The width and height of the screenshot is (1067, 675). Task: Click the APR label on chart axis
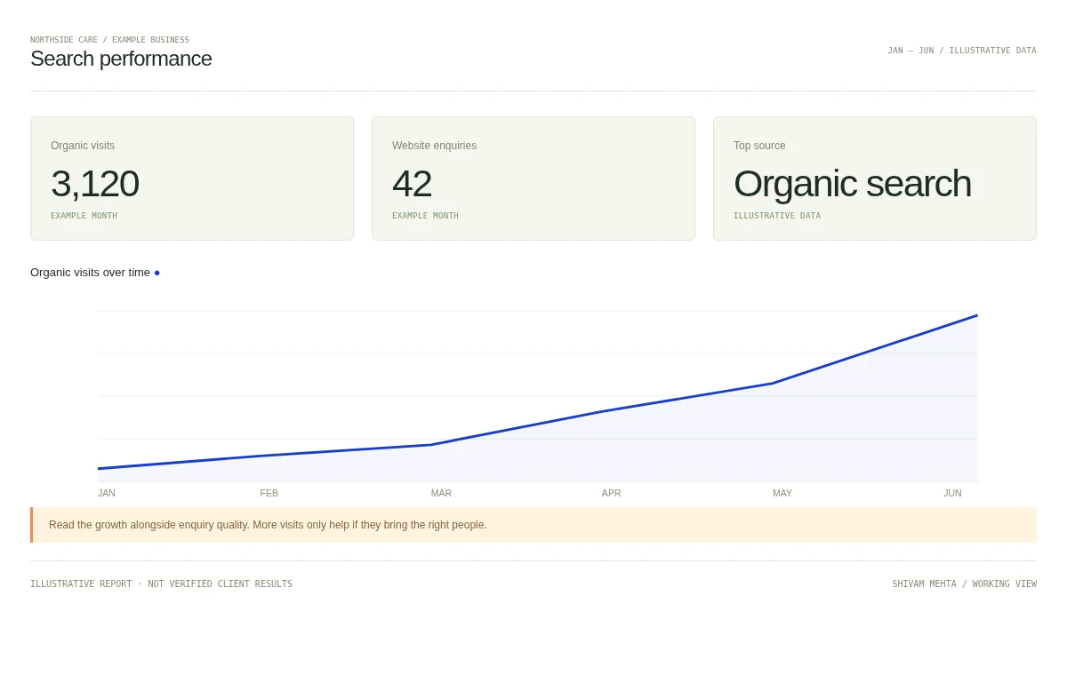(612, 493)
